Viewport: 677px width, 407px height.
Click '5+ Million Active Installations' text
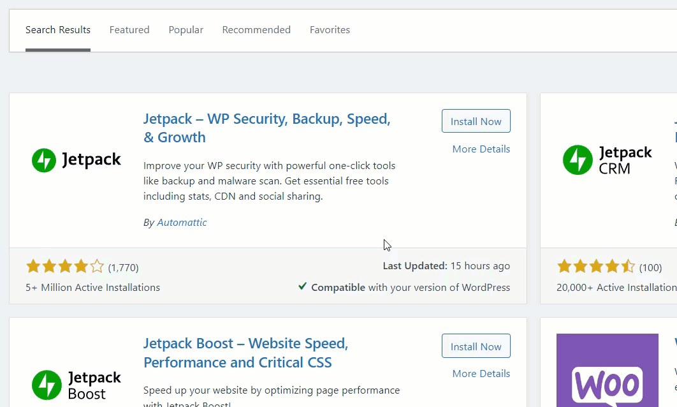pyautogui.click(x=93, y=288)
